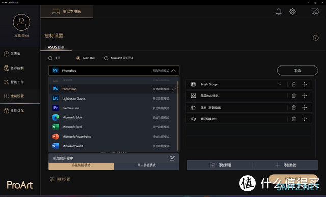Choose Microsoft Excel in the list
The image size is (326, 197).
[x=113, y=127]
